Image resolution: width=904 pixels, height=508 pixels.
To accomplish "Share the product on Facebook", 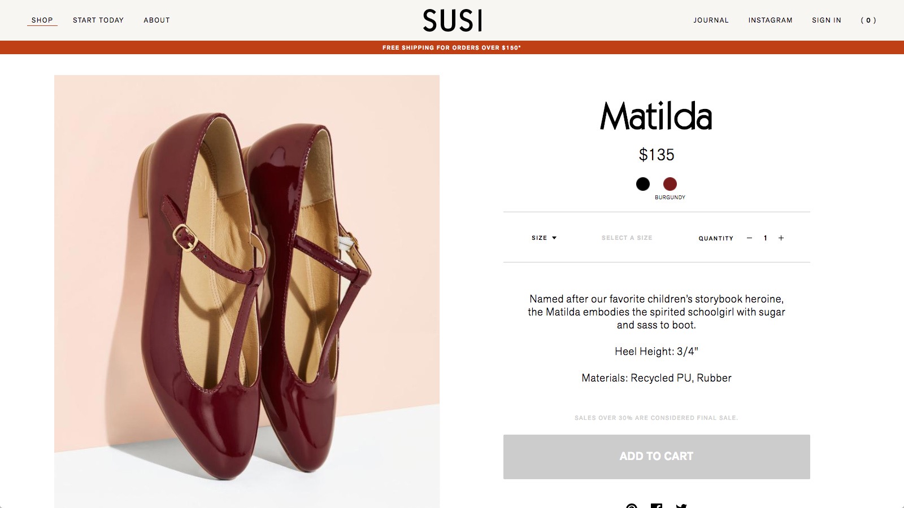I will point(656,506).
